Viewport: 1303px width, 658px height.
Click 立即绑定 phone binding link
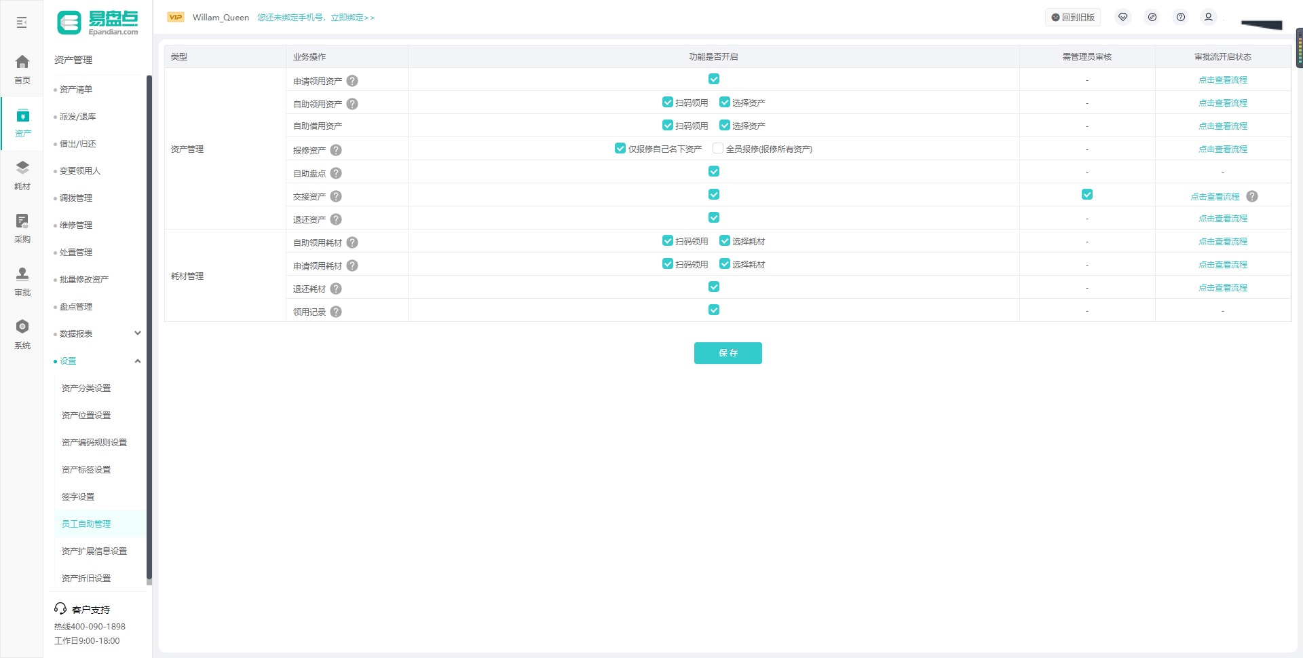(x=352, y=18)
